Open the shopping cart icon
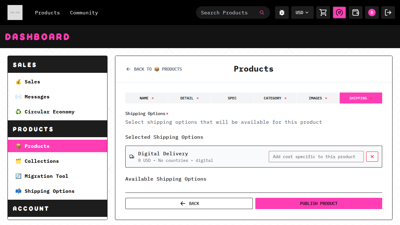Screen dimensions: 400x225 [323, 12]
